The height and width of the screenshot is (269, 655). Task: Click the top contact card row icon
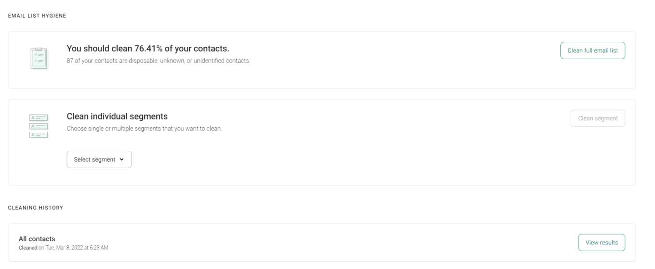(x=38, y=117)
